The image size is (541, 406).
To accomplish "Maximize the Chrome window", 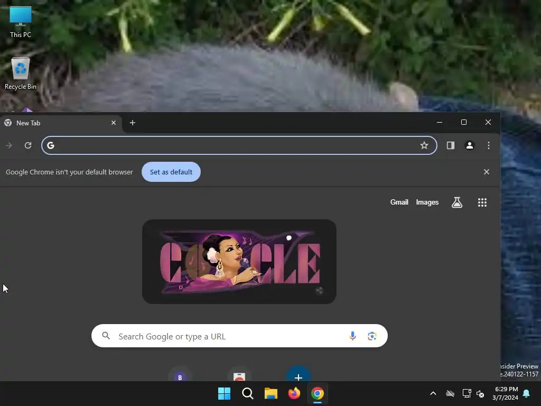I will pos(464,122).
